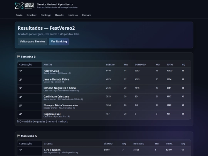Open the Circuito dropdown menu
Image resolution: width=208 pixels, height=156 pixels.
[60, 15]
